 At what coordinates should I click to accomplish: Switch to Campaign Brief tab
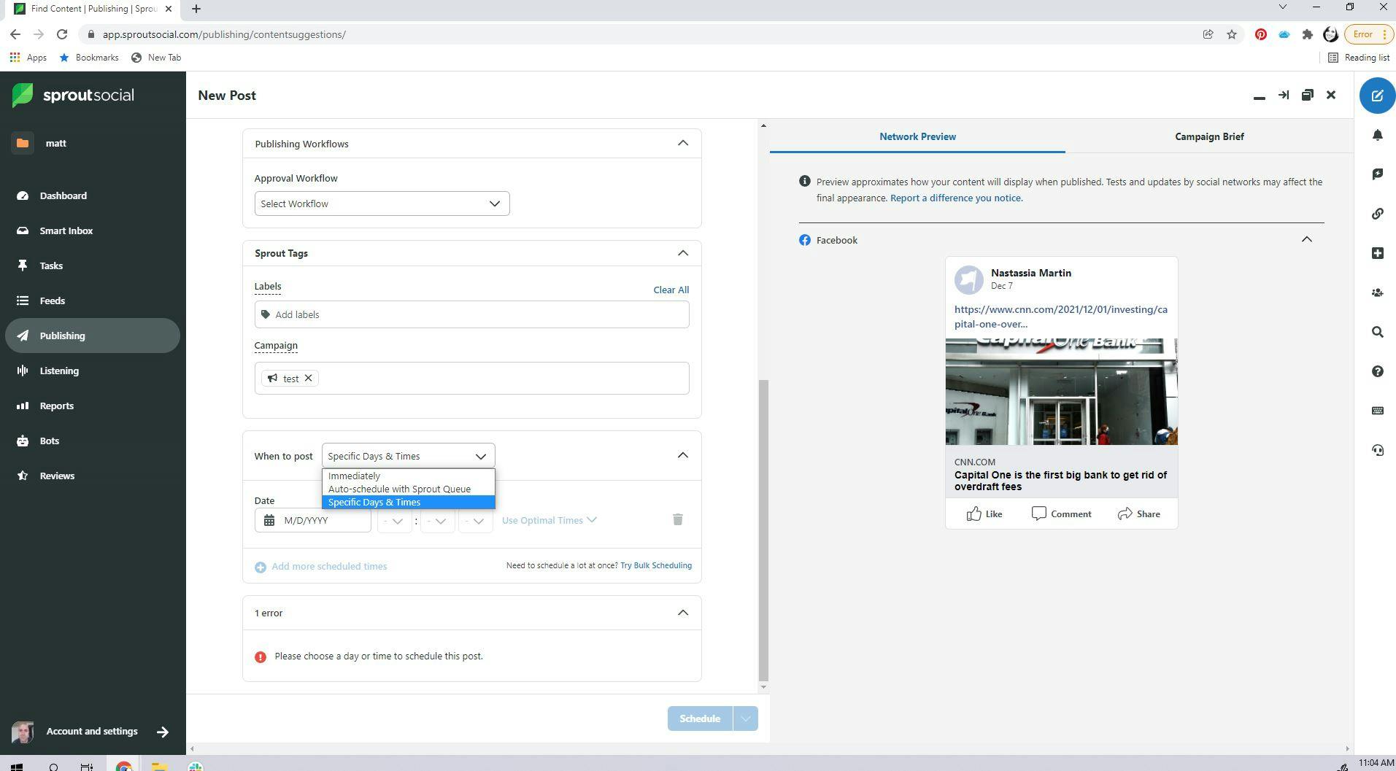tap(1209, 136)
